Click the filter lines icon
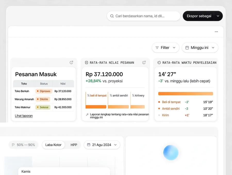Viewport: 232px width, 175px height. coord(157,48)
